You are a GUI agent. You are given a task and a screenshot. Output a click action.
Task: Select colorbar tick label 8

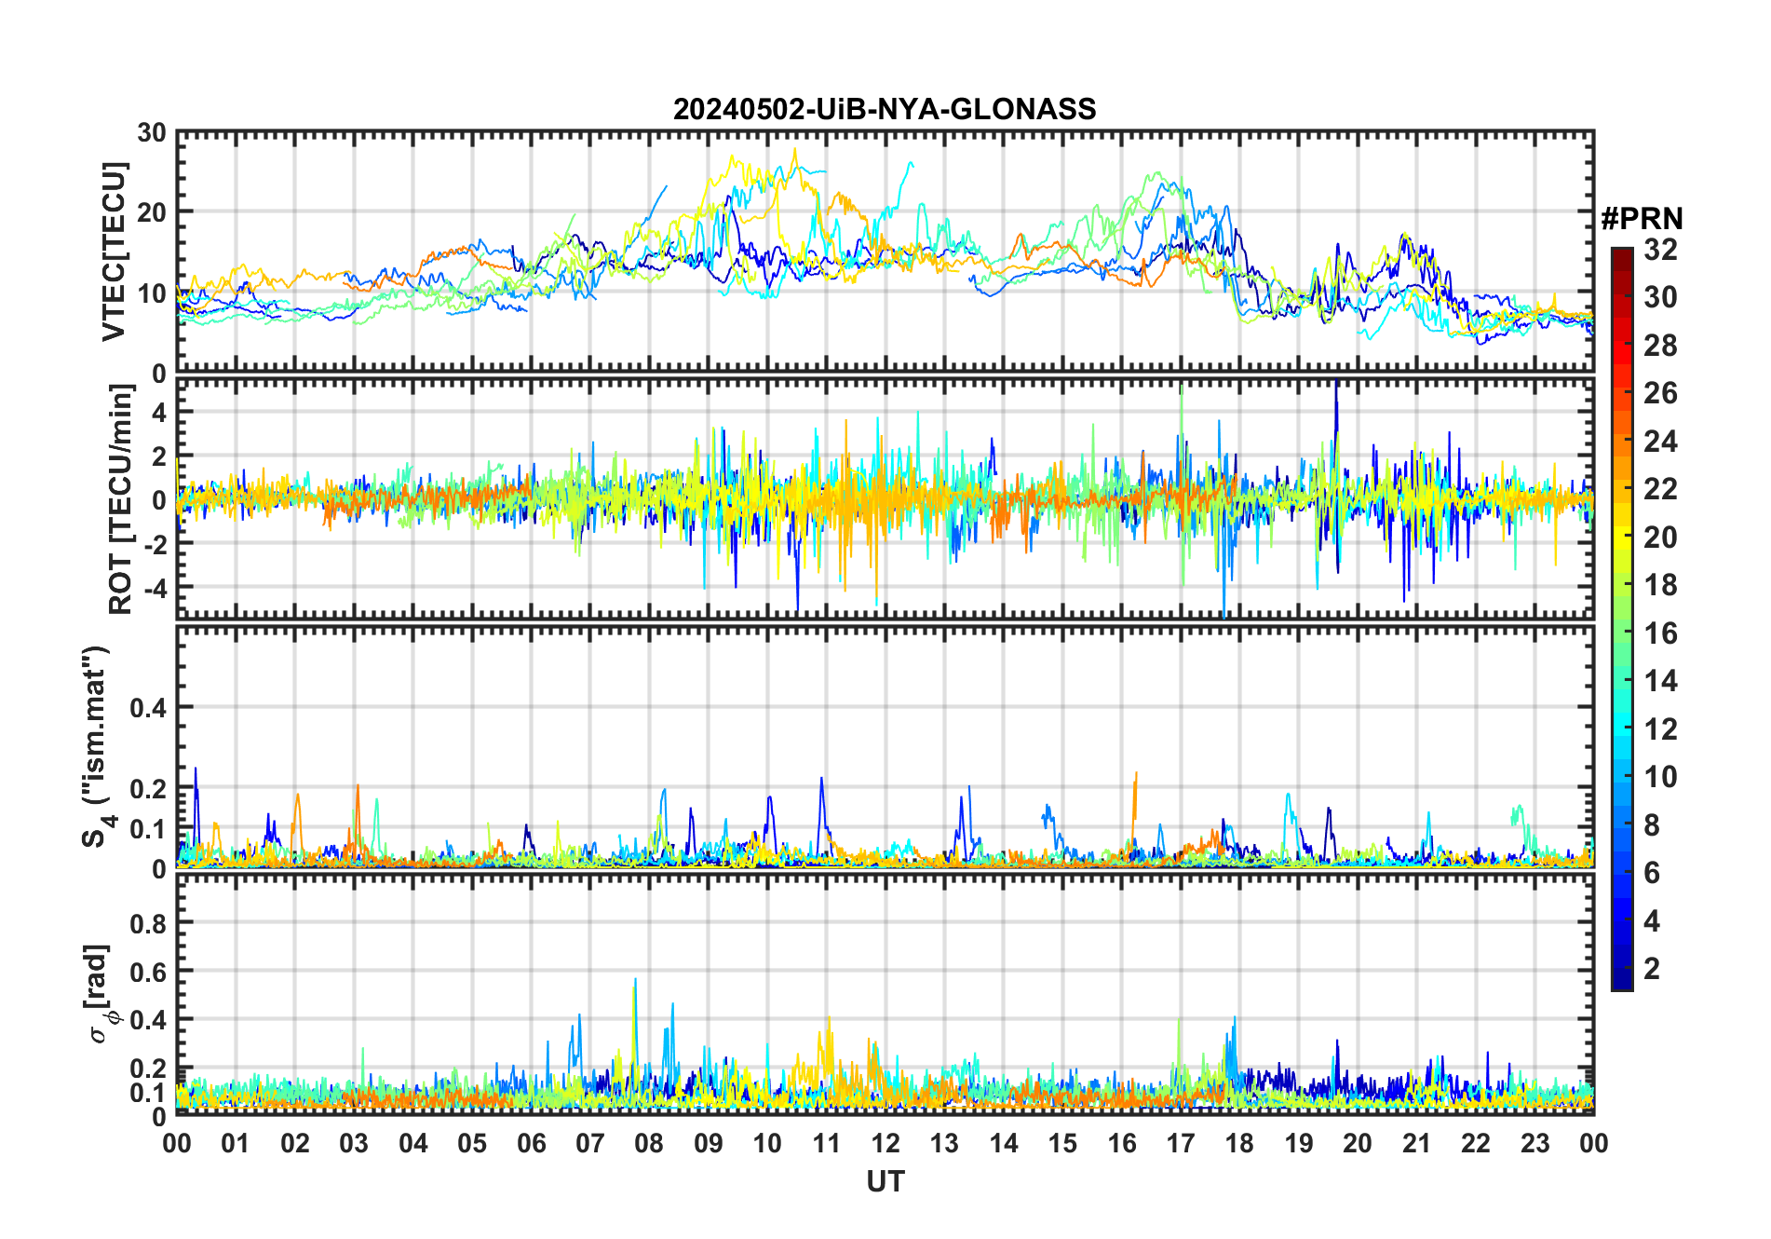pyautogui.click(x=1652, y=825)
